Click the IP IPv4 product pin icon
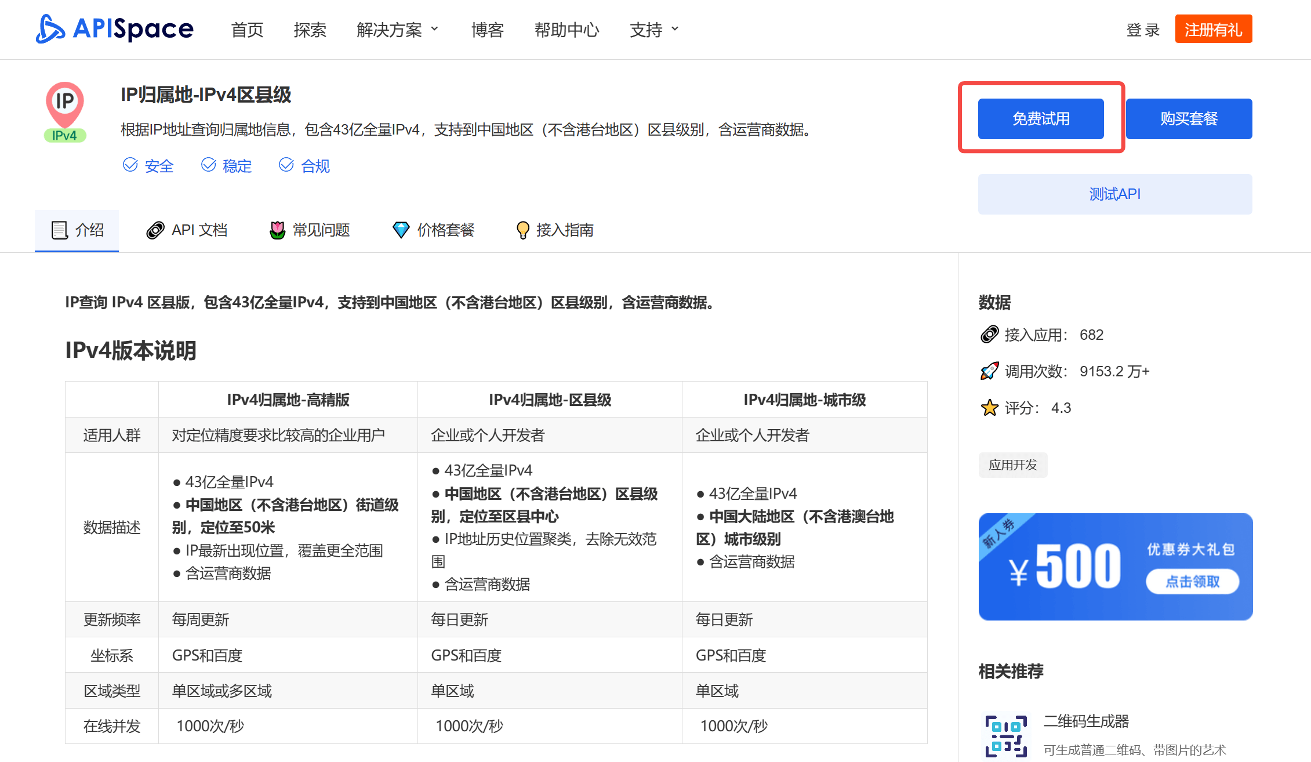 click(x=65, y=112)
